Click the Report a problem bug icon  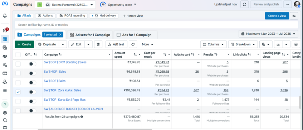(5, 127)
